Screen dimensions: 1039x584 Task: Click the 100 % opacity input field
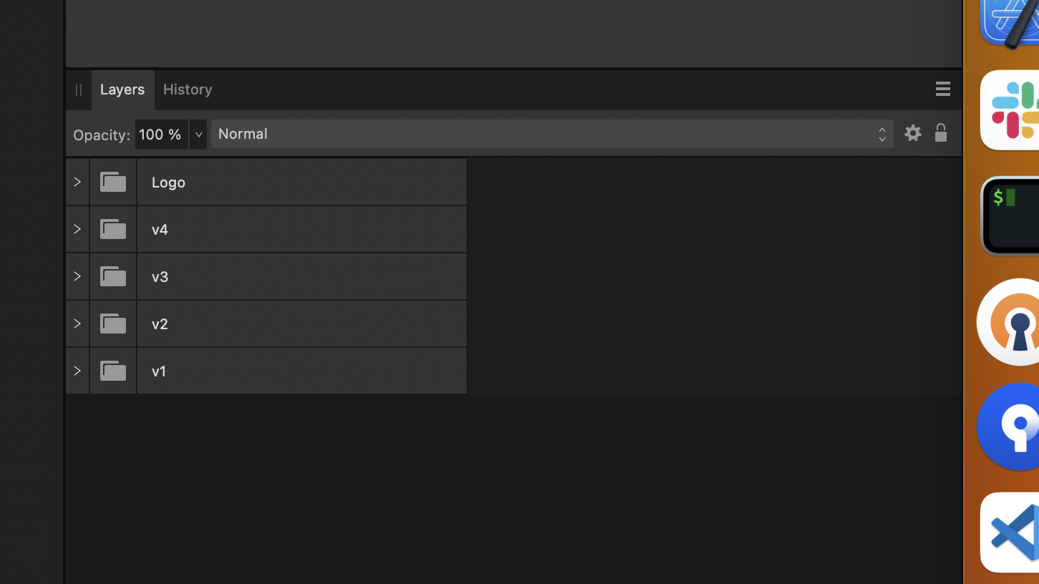(x=162, y=135)
